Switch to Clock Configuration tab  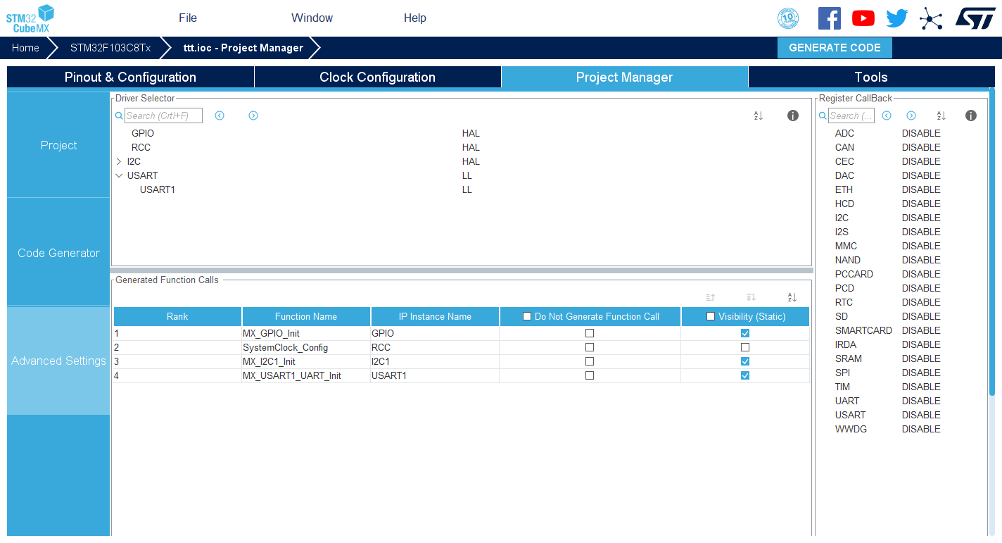(x=378, y=77)
